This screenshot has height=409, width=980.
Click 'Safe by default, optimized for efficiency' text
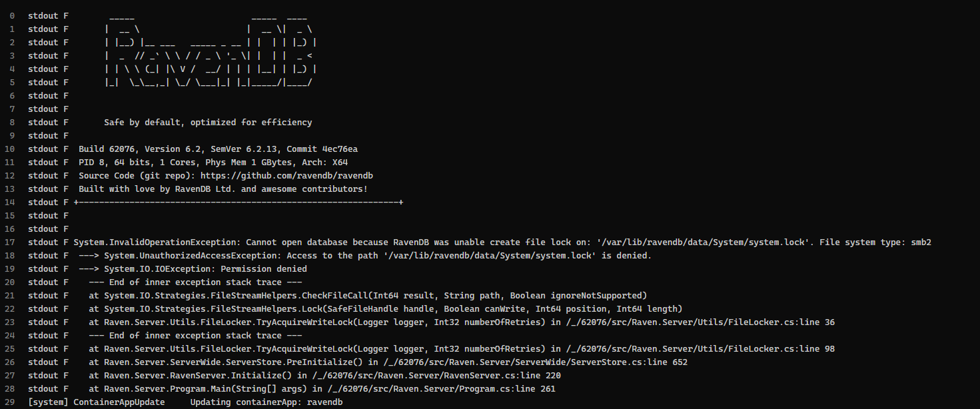click(x=208, y=123)
